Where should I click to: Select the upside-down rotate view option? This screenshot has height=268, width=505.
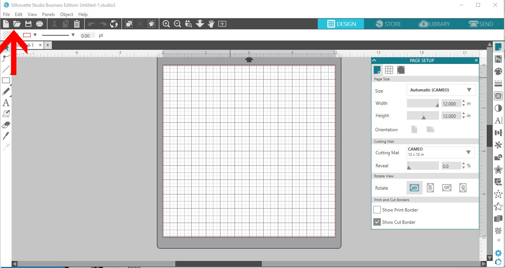tap(446, 188)
